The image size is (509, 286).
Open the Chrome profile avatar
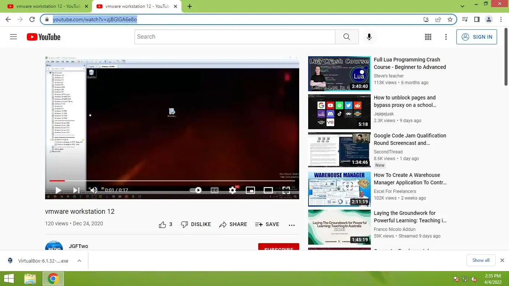(x=489, y=19)
